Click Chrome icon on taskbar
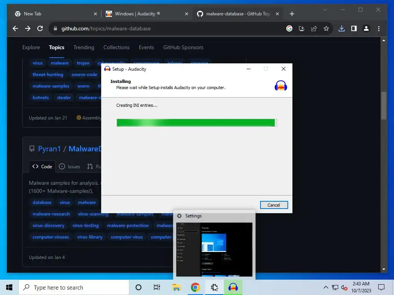The height and width of the screenshot is (295, 394). tap(195, 287)
